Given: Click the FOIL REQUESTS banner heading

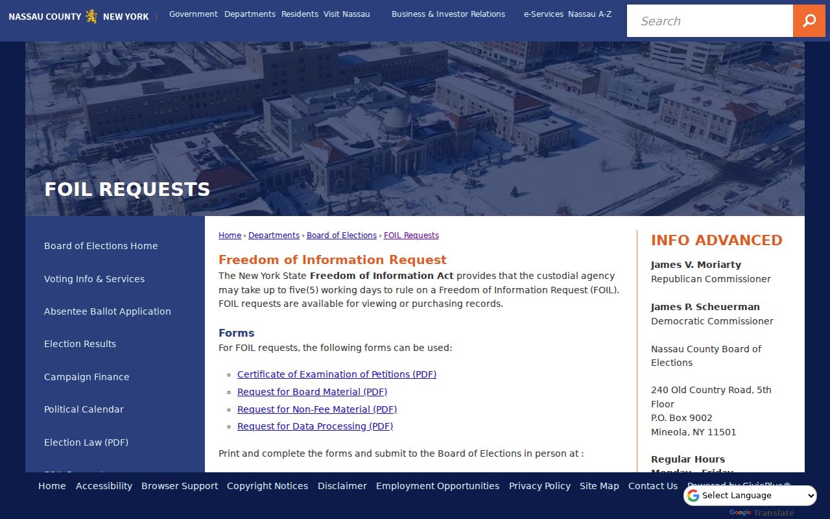Looking at the screenshot, I should tap(127, 189).
